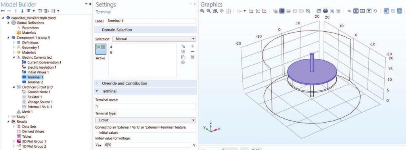Click the Zoom Extents icon in Graphics toolbar
This screenshot has width=406, height=150.
228,11
